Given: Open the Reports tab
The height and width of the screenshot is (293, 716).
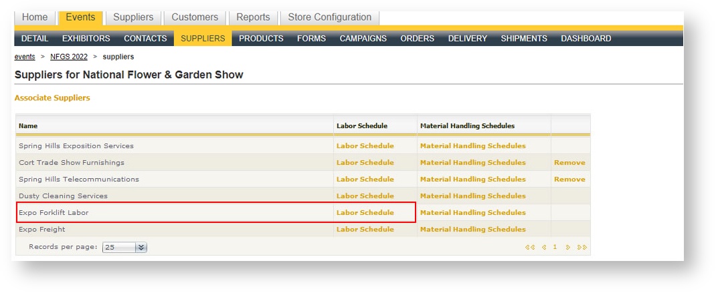Looking at the screenshot, I should tap(253, 17).
